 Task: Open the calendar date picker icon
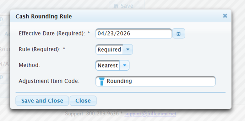tap(179, 34)
